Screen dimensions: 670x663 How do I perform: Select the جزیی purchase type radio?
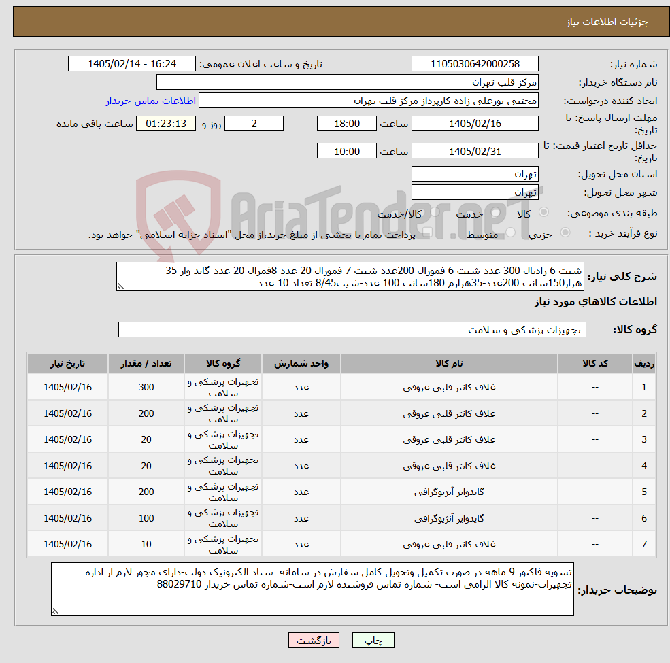(x=565, y=233)
